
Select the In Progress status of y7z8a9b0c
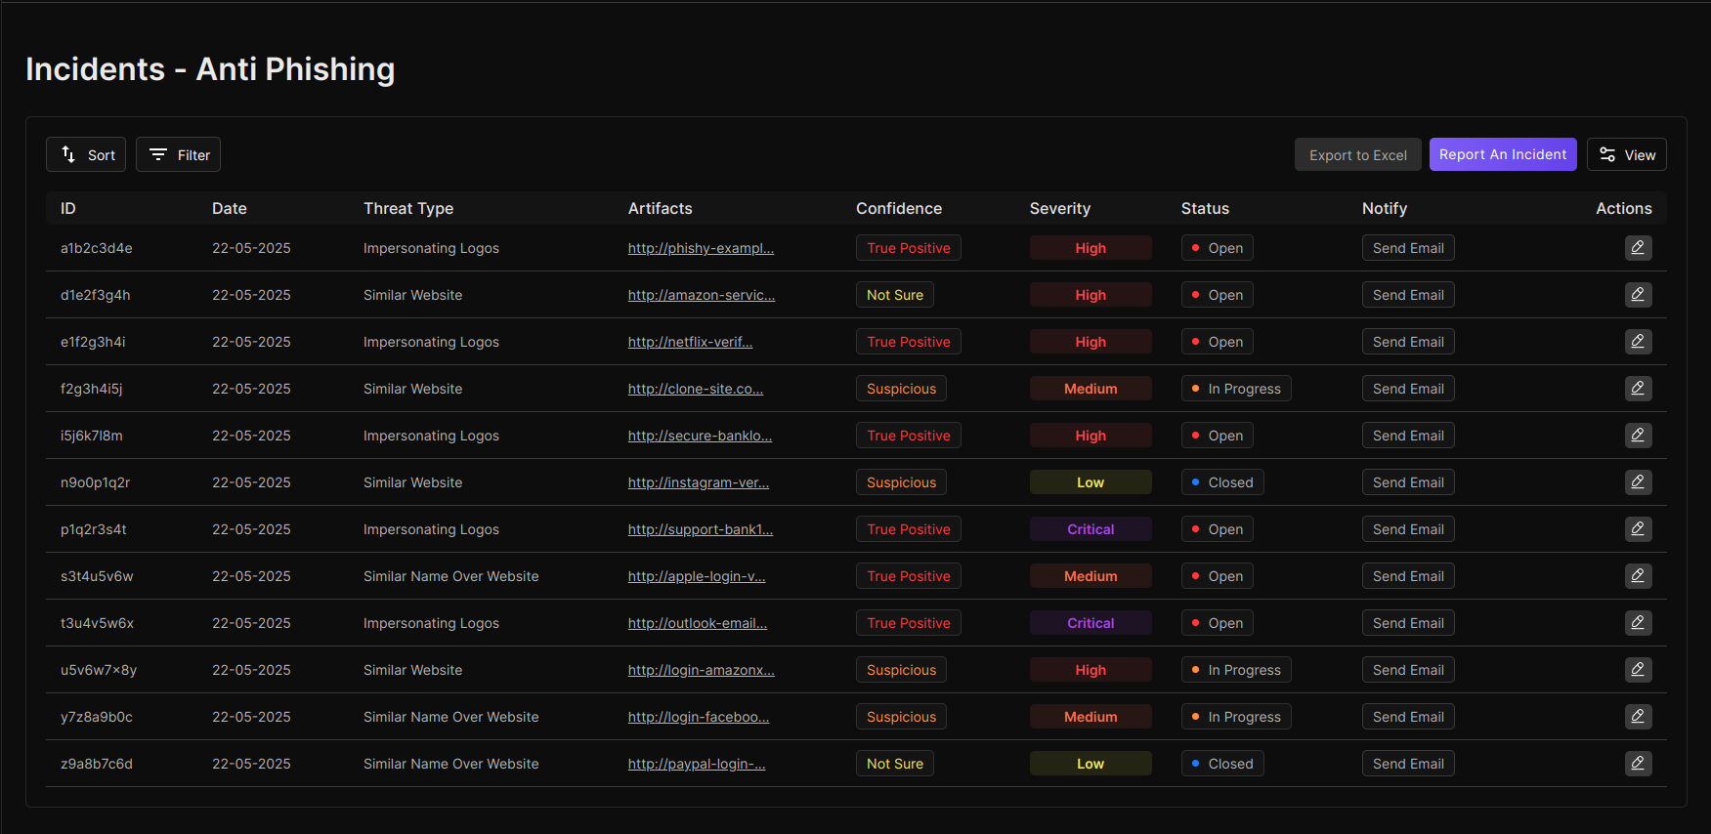click(1236, 717)
